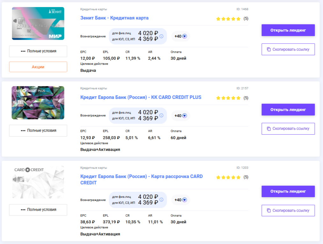This screenshot has height=244, width=323.
Task: Click the info icon beside Зенит Банк reward
Action: [161, 36]
